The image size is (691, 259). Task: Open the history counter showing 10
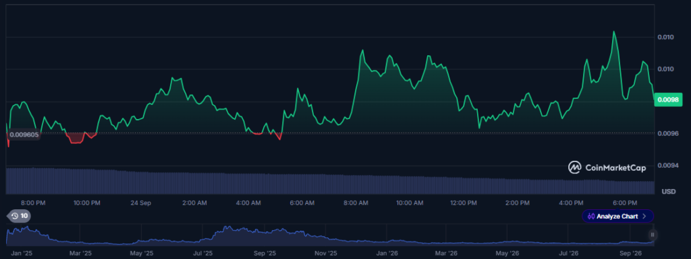(18, 216)
